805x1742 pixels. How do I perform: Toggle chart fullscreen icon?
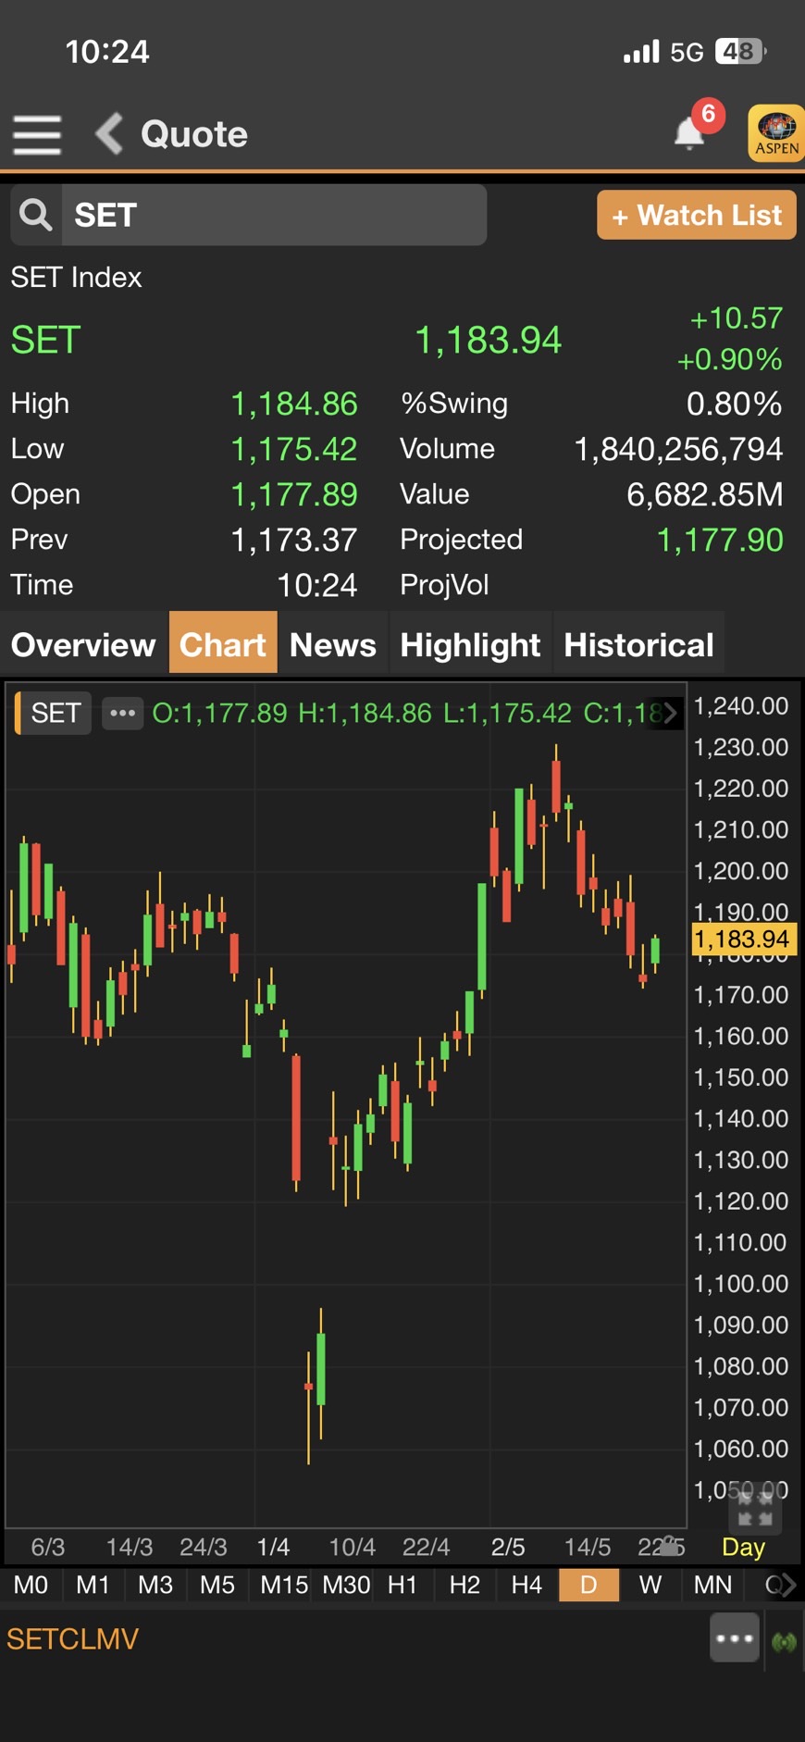tap(755, 1510)
